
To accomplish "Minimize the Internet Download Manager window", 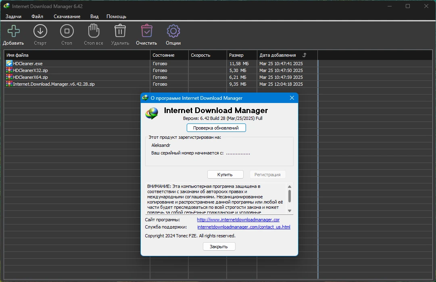I will tap(390, 6).
